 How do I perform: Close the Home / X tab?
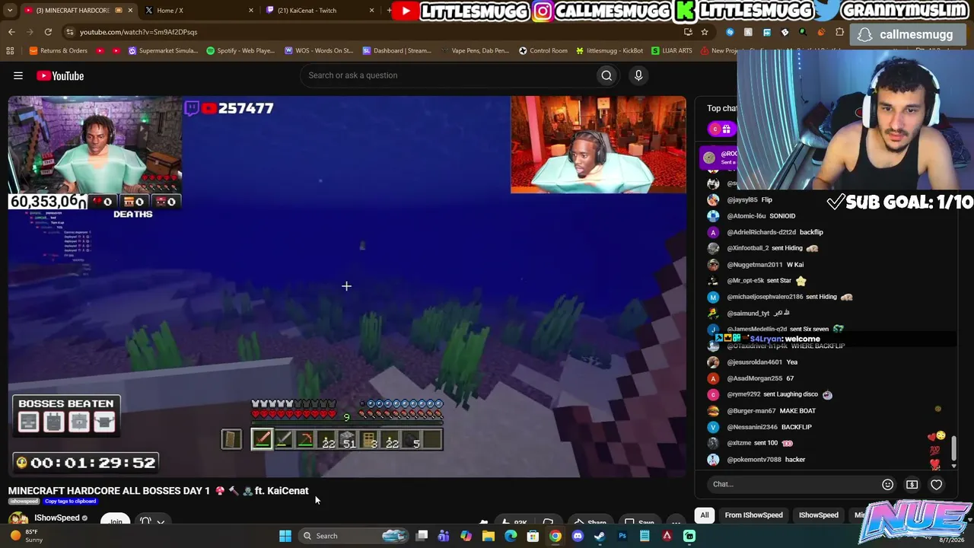(x=251, y=11)
